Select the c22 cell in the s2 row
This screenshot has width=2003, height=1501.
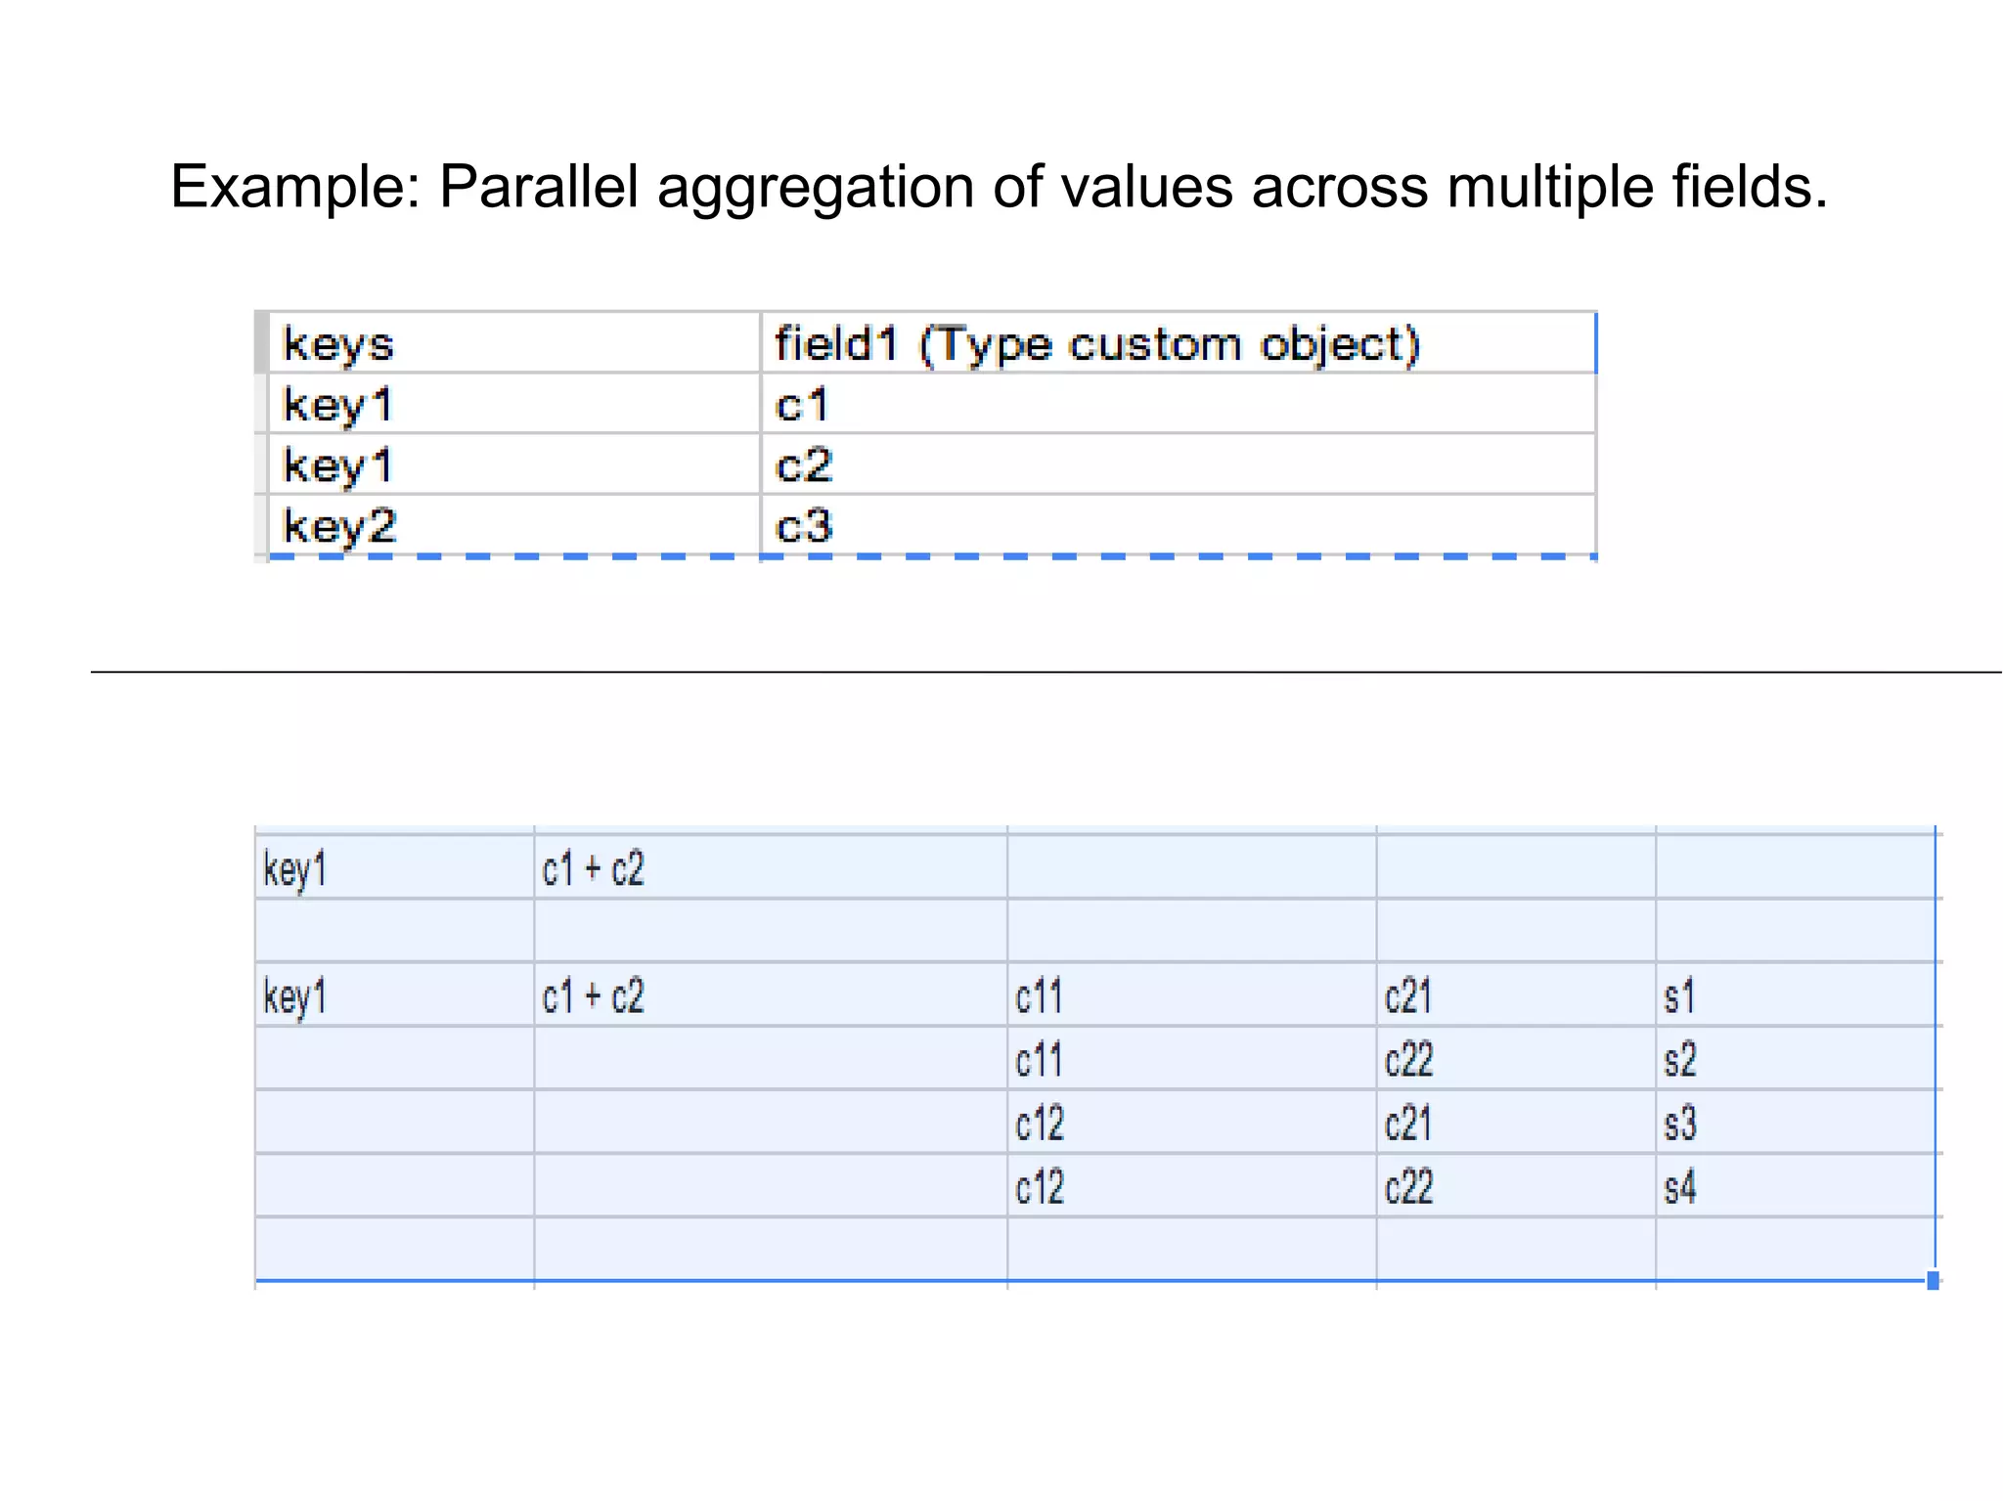pos(1516,1059)
